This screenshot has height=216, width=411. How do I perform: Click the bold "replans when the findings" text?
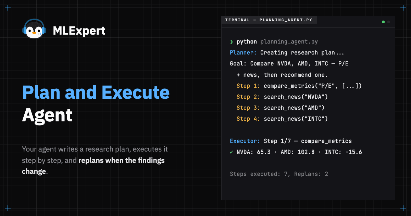click(x=122, y=160)
